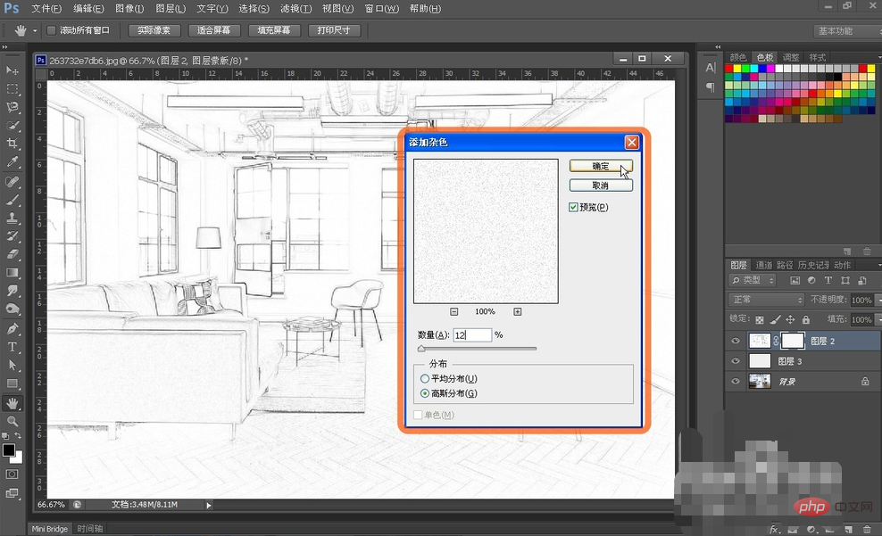Open the 类型 layer filter dropdown

(753, 280)
